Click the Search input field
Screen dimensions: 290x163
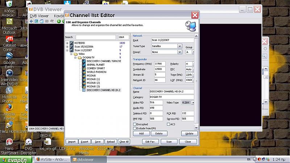pos(96,37)
